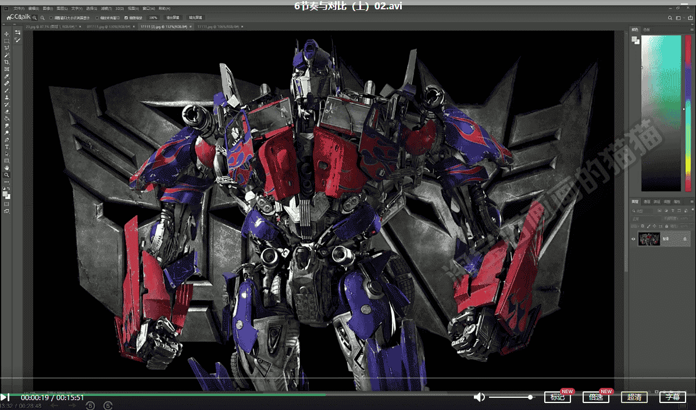Open the layer blend mode dropdown
This screenshot has height=410, width=696.
pos(646,219)
